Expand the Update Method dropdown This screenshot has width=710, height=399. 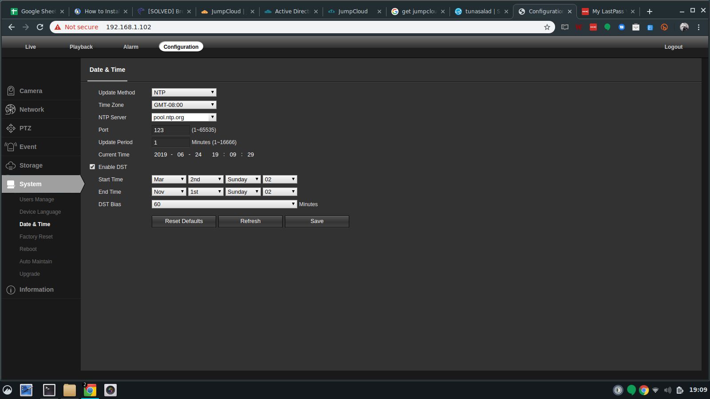[x=184, y=93]
